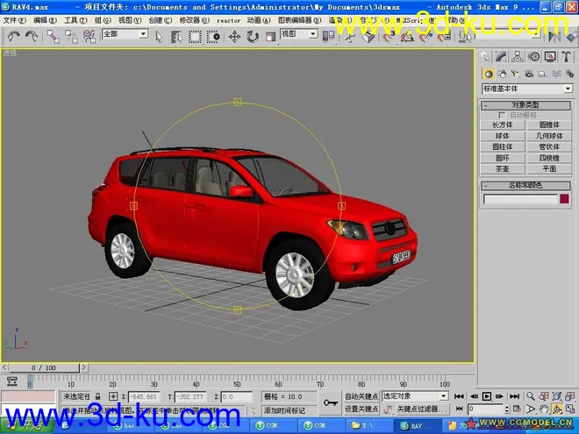Switch to the Hierarchy panel tab
The image size is (579, 434).
coord(518,56)
